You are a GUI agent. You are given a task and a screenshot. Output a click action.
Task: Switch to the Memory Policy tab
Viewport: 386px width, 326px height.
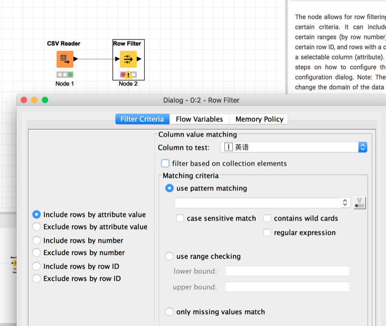point(259,119)
